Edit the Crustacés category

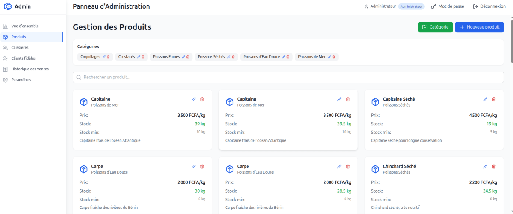[x=139, y=57]
